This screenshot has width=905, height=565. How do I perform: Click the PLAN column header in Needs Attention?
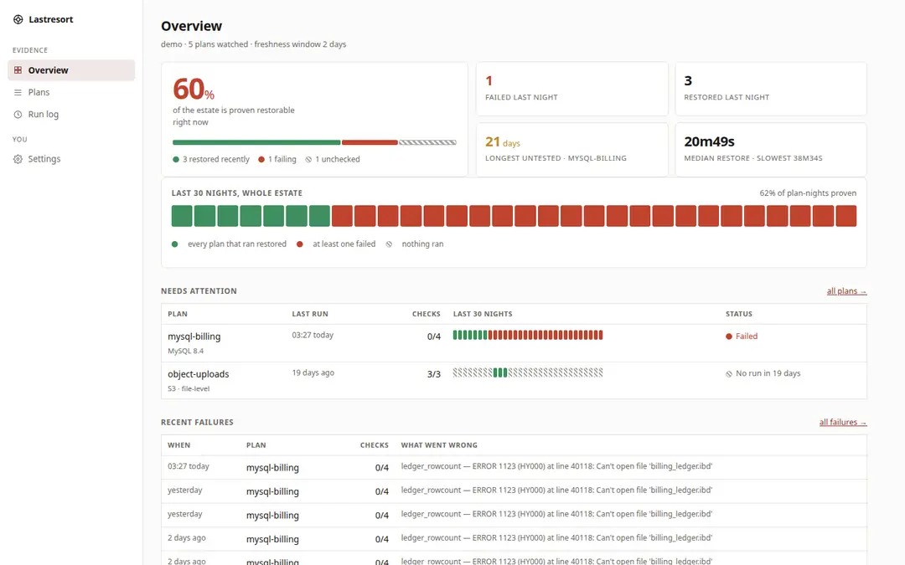pyautogui.click(x=177, y=314)
